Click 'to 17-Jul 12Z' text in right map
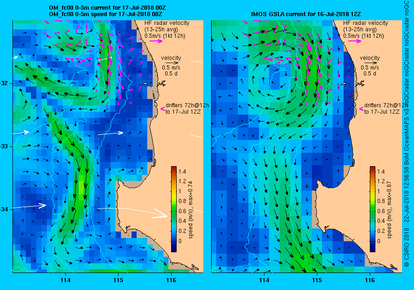 pyautogui.click(x=382, y=112)
